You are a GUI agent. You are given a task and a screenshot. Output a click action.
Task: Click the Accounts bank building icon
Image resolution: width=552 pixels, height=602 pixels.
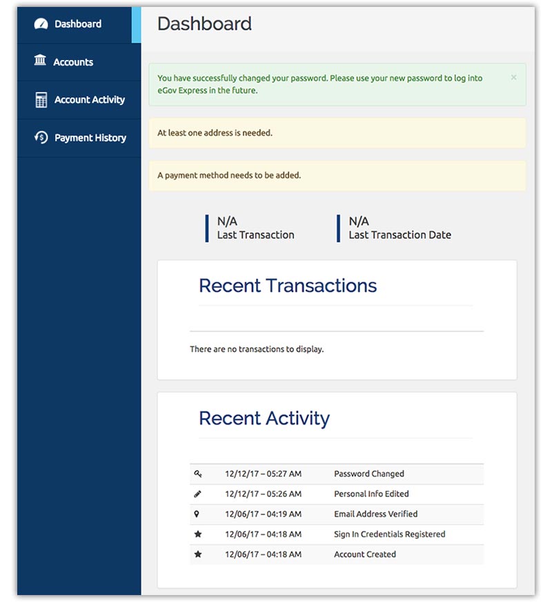(40, 60)
